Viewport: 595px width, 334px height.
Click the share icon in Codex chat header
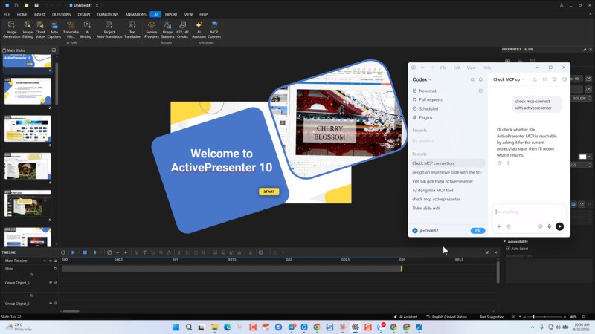535,79
